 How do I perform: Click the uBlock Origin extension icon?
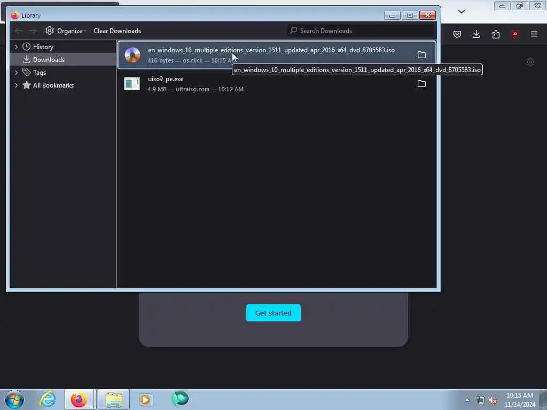(x=515, y=34)
